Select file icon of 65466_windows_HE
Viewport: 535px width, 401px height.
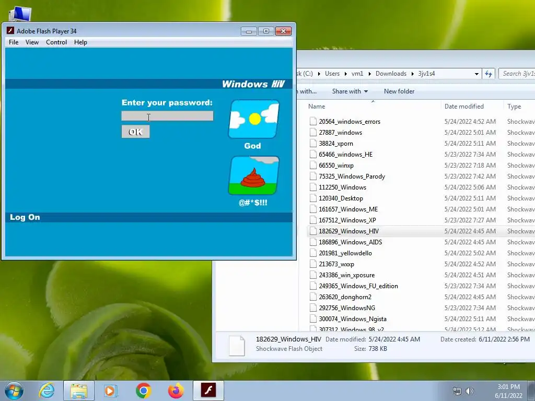pos(313,154)
